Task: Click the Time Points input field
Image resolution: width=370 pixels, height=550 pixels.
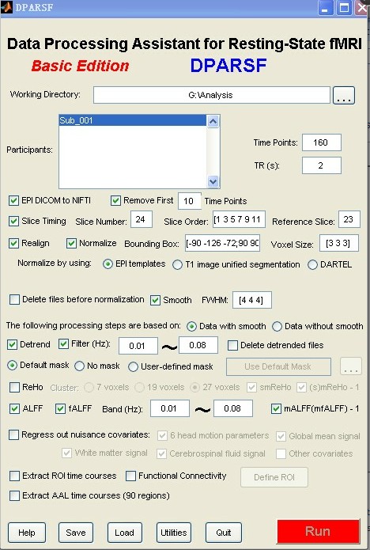Action: tap(321, 142)
